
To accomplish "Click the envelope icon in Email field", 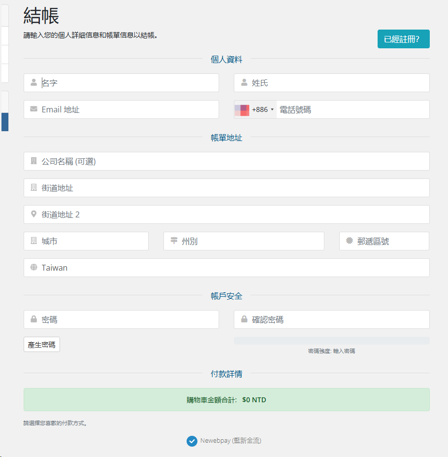I will pyautogui.click(x=33, y=109).
